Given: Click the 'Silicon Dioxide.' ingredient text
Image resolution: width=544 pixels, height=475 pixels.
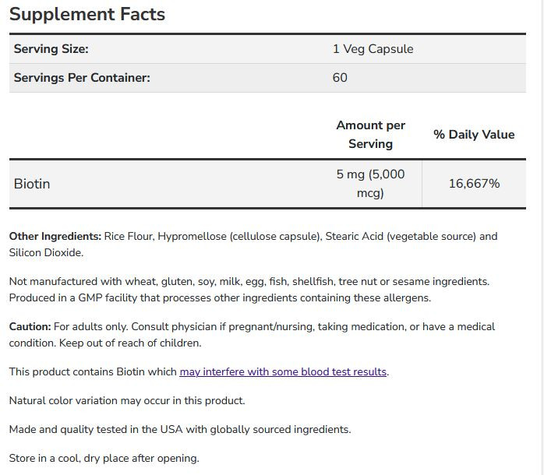Looking at the screenshot, I should click(x=46, y=253).
